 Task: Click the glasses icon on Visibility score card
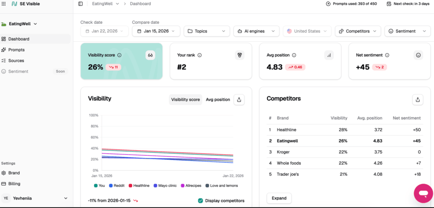click(x=150, y=55)
